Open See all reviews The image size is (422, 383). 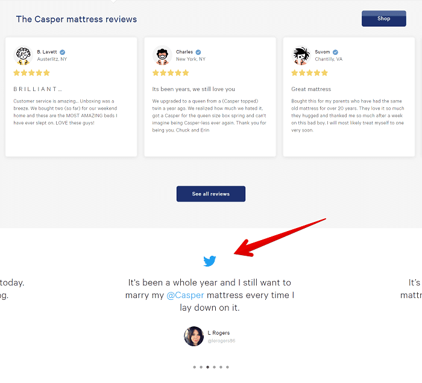(x=211, y=194)
